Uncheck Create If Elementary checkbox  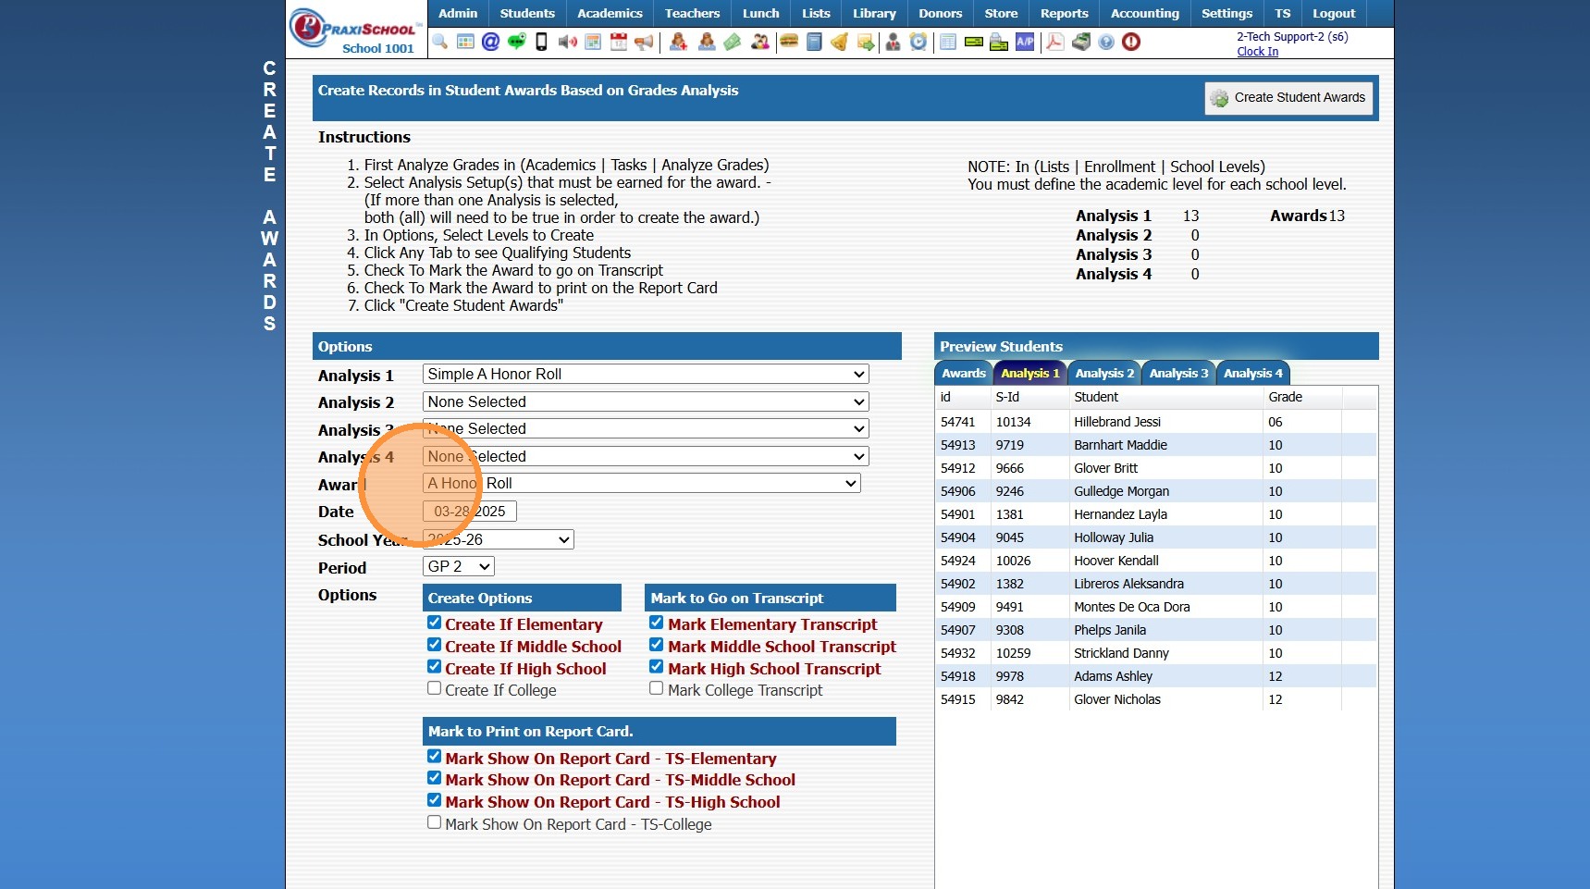[x=434, y=623]
